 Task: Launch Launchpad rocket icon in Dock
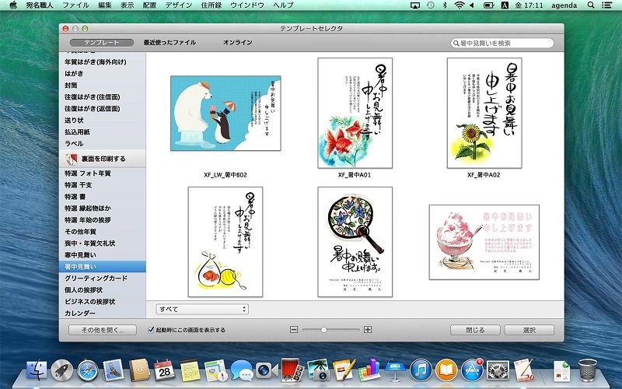(x=62, y=371)
